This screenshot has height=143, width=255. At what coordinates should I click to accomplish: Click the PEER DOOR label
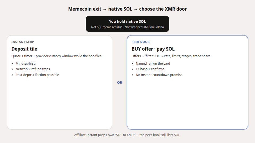coord(141,42)
